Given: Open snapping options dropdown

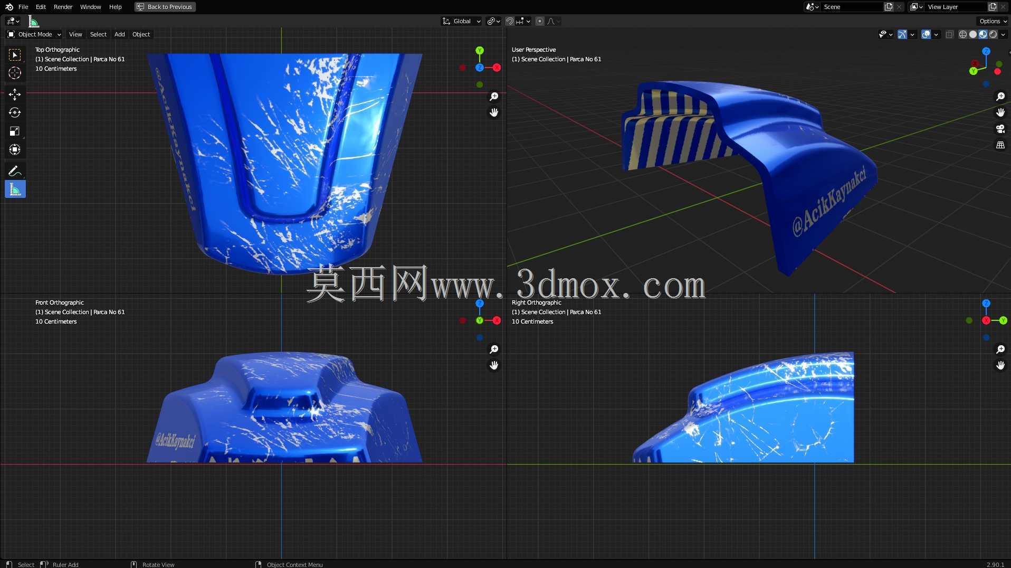Looking at the screenshot, I should tap(523, 21).
